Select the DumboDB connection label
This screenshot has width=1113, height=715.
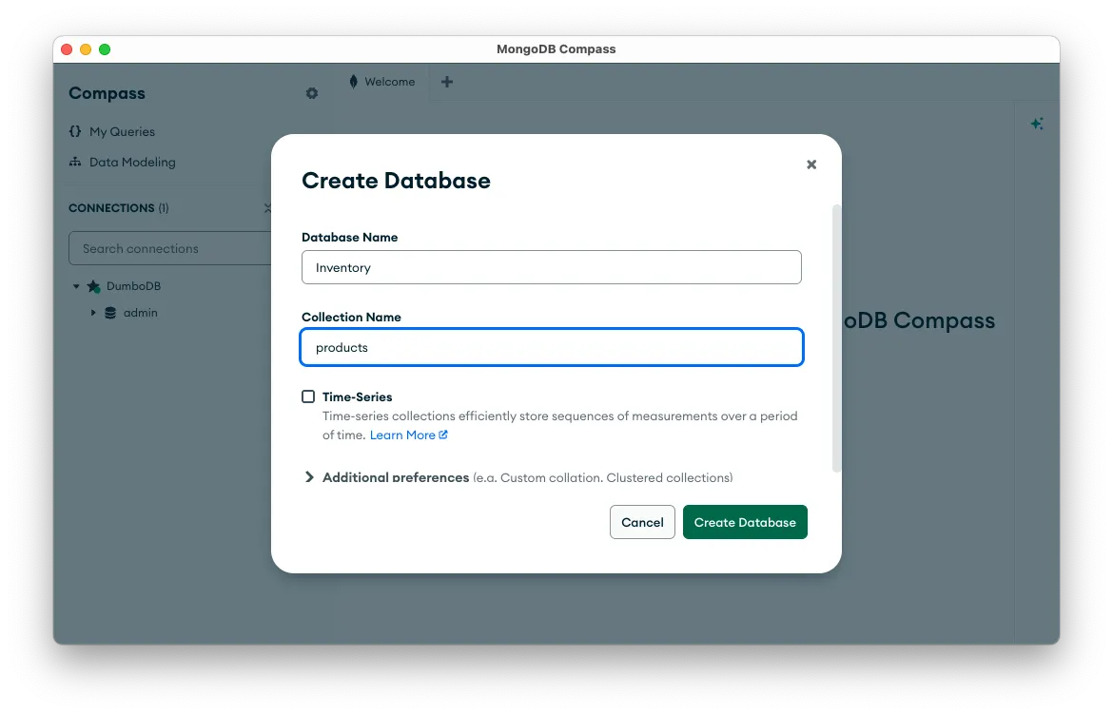click(134, 286)
